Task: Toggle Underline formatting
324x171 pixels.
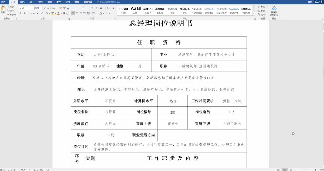Action: point(28,13)
